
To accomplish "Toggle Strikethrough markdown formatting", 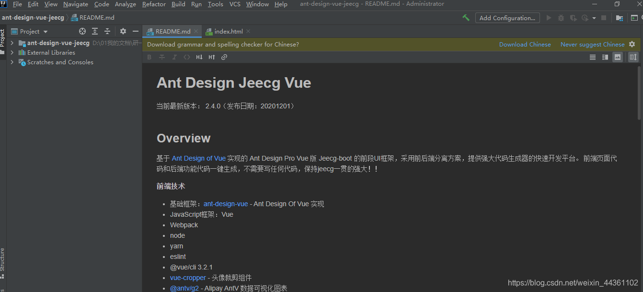I will (x=162, y=57).
